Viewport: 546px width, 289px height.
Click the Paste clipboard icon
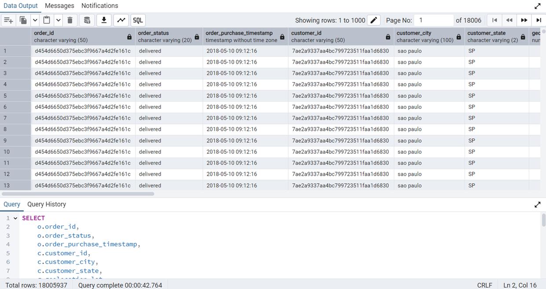click(x=47, y=20)
